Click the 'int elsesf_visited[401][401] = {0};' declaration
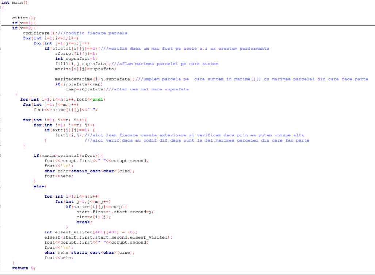Image resolution: width=375 pixels, height=275 pixels. pyautogui.click(x=91, y=232)
